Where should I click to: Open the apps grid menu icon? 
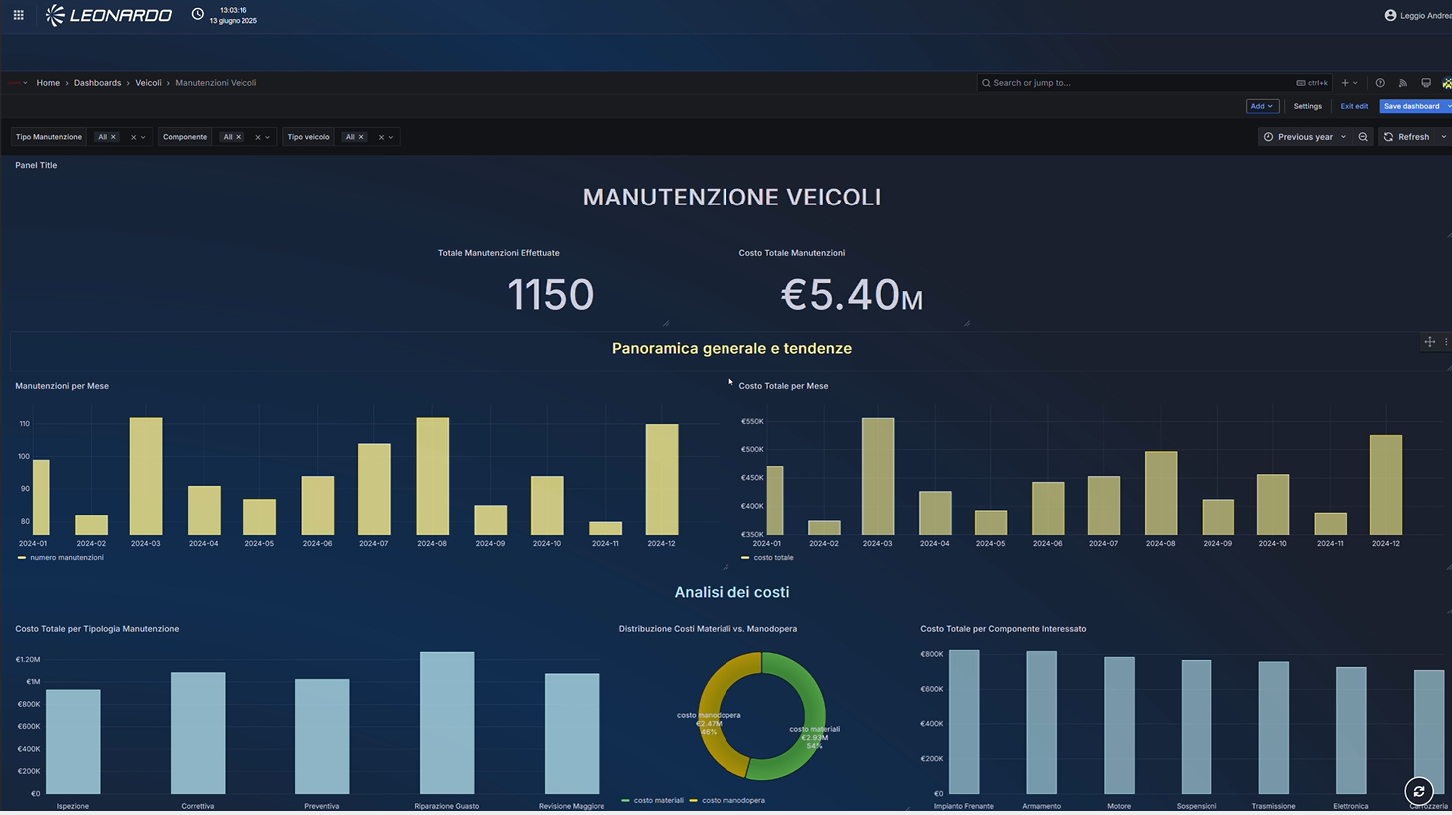click(18, 15)
